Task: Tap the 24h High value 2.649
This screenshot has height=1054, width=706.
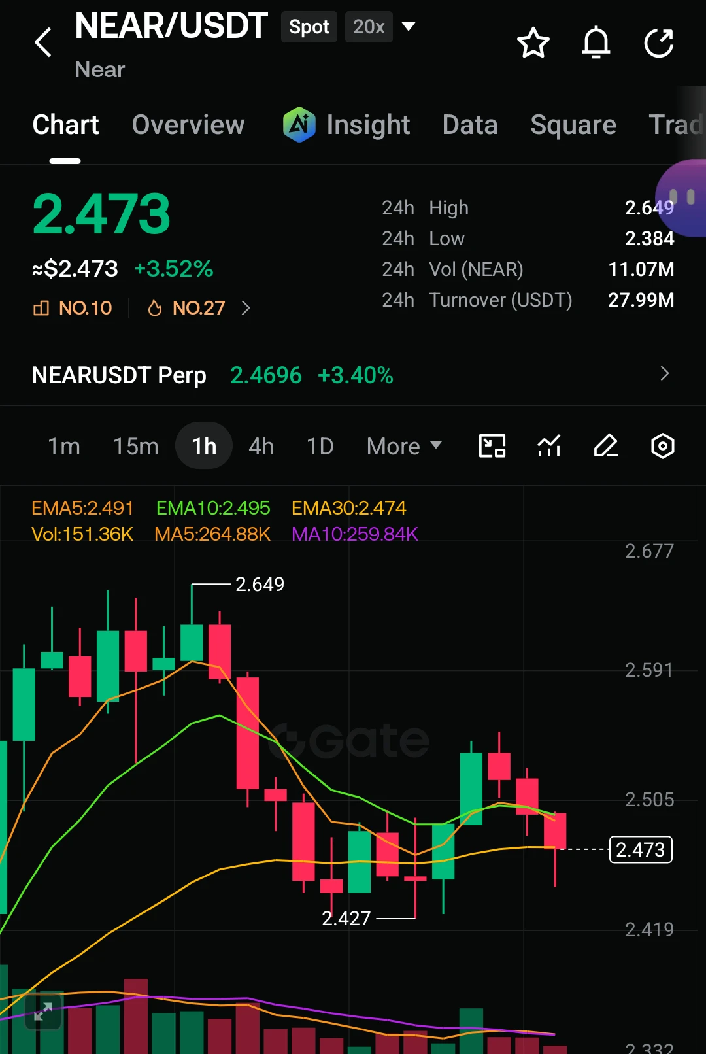Action: point(649,208)
